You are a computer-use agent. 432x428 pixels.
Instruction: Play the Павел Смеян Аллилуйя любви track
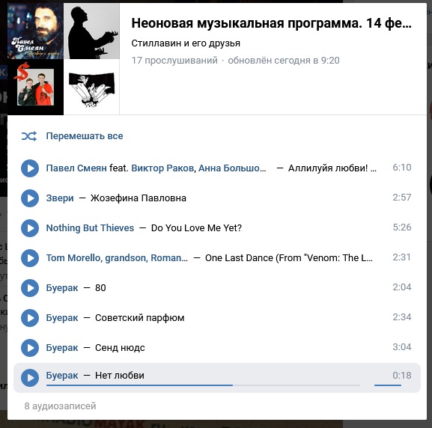coord(30,168)
